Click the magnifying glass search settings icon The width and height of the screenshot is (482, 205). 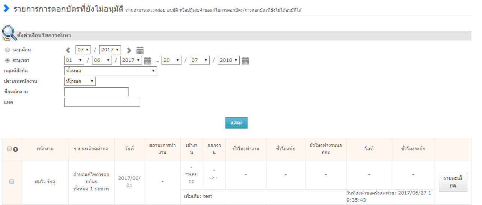(9, 34)
